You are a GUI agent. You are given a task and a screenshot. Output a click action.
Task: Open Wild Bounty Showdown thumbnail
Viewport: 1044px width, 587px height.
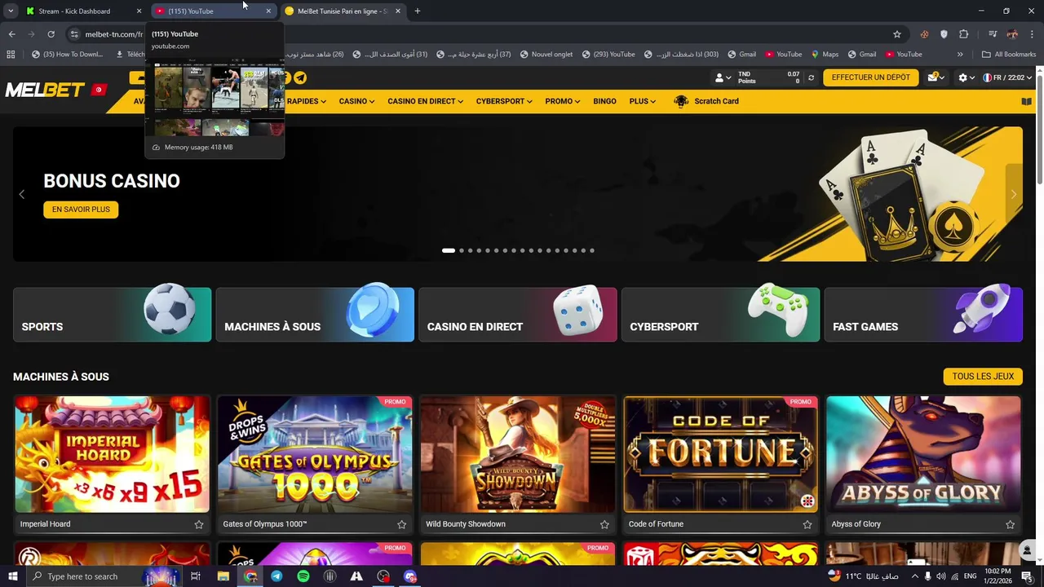[x=518, y=454]
